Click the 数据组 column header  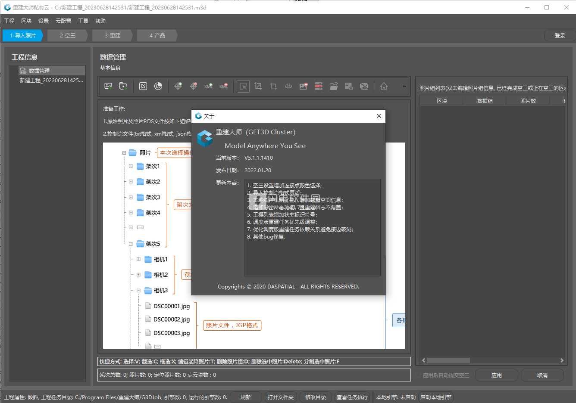pos(485,101)
